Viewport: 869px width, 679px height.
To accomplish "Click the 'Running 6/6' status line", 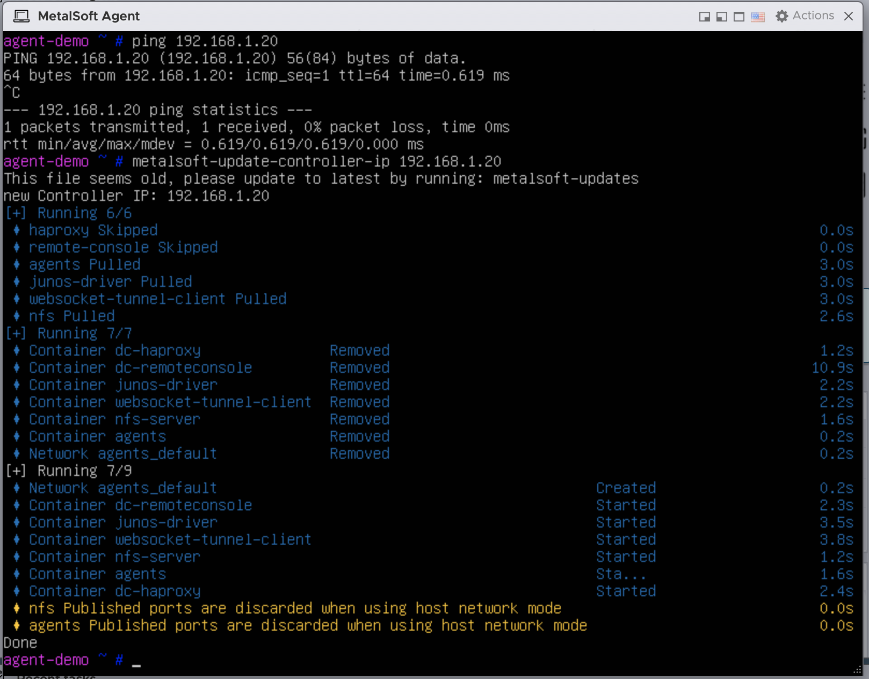I will pyautogui.click(x=84, y=213).
